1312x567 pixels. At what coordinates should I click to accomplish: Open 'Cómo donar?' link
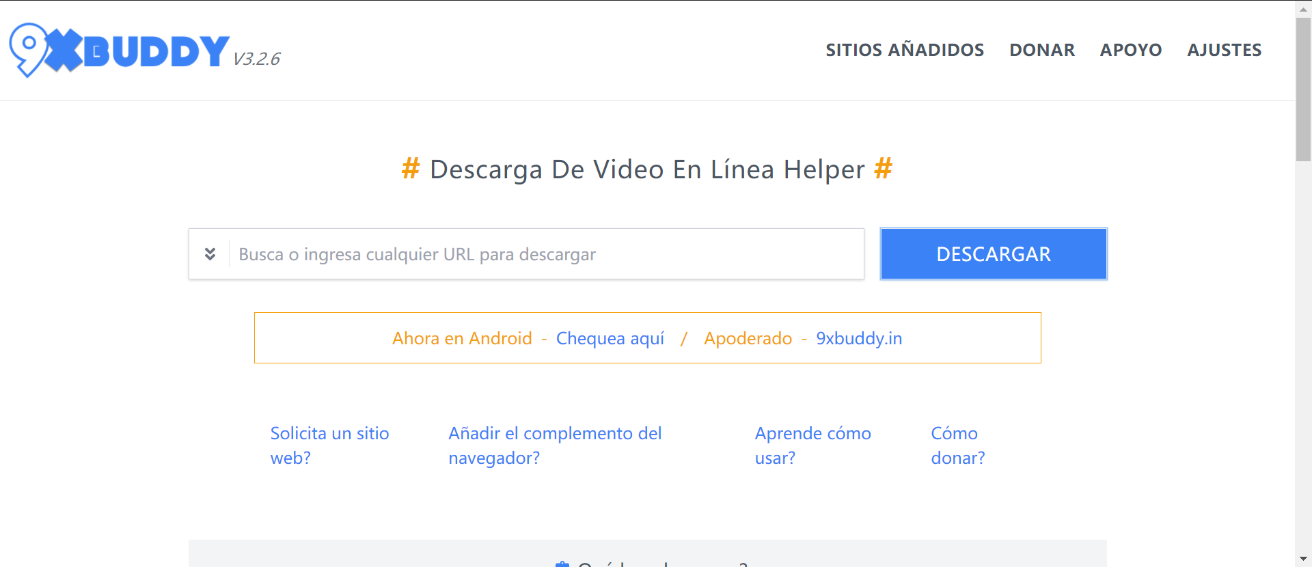(957, 445)
